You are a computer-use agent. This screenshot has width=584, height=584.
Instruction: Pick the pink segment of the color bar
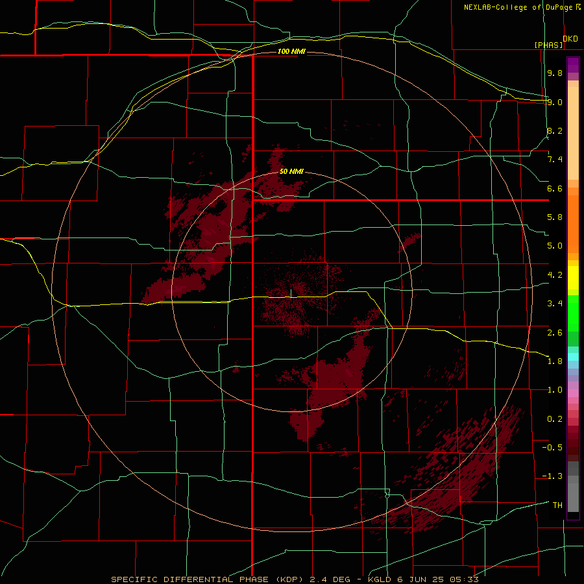click(573, 393)
